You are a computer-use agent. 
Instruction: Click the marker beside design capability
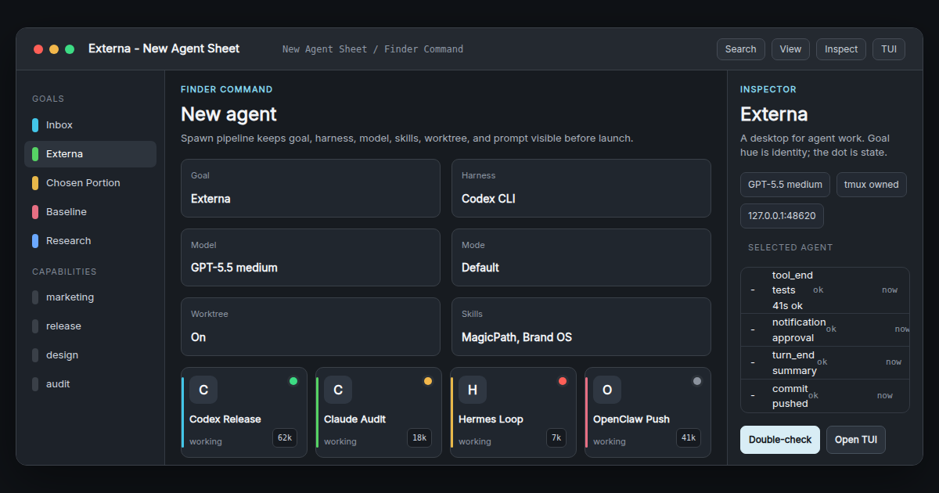(x=35, y=355)
